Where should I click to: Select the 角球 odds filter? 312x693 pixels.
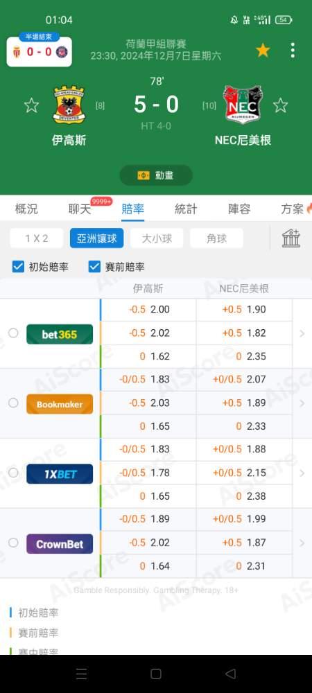pos(216,238)
